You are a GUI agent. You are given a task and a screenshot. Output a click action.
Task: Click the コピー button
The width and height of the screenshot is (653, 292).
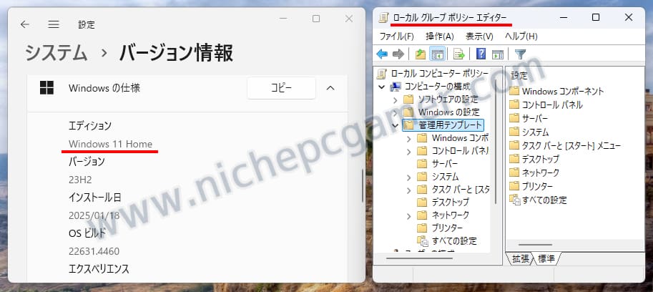tap(282, 88)
